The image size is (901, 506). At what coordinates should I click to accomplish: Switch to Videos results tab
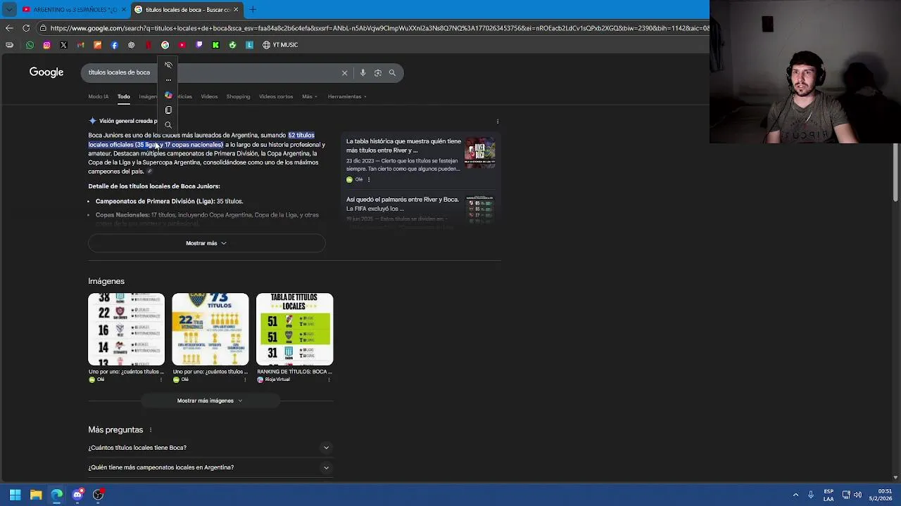coord(209,96)
